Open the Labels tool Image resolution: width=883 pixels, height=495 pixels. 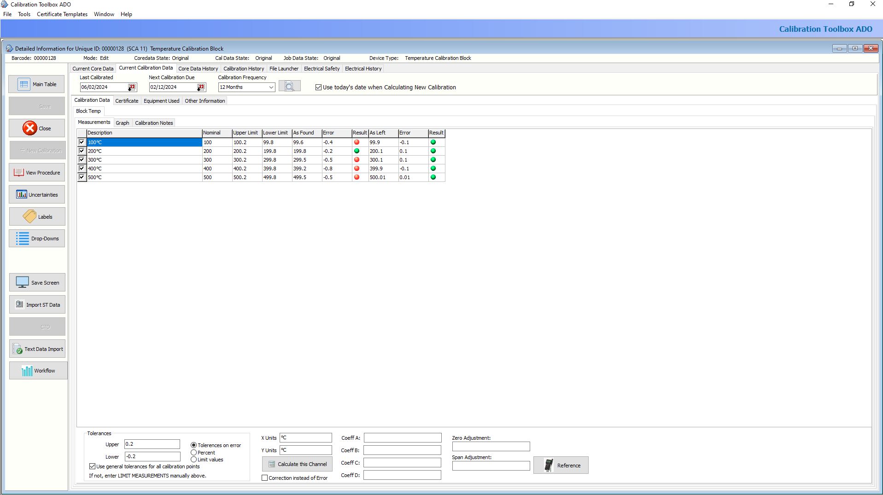[37, 217]
